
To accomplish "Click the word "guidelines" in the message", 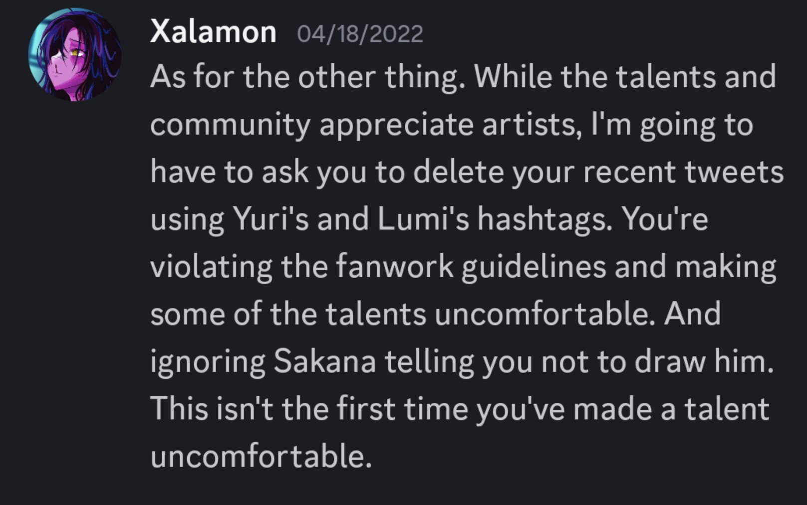I will coord(533,266).
